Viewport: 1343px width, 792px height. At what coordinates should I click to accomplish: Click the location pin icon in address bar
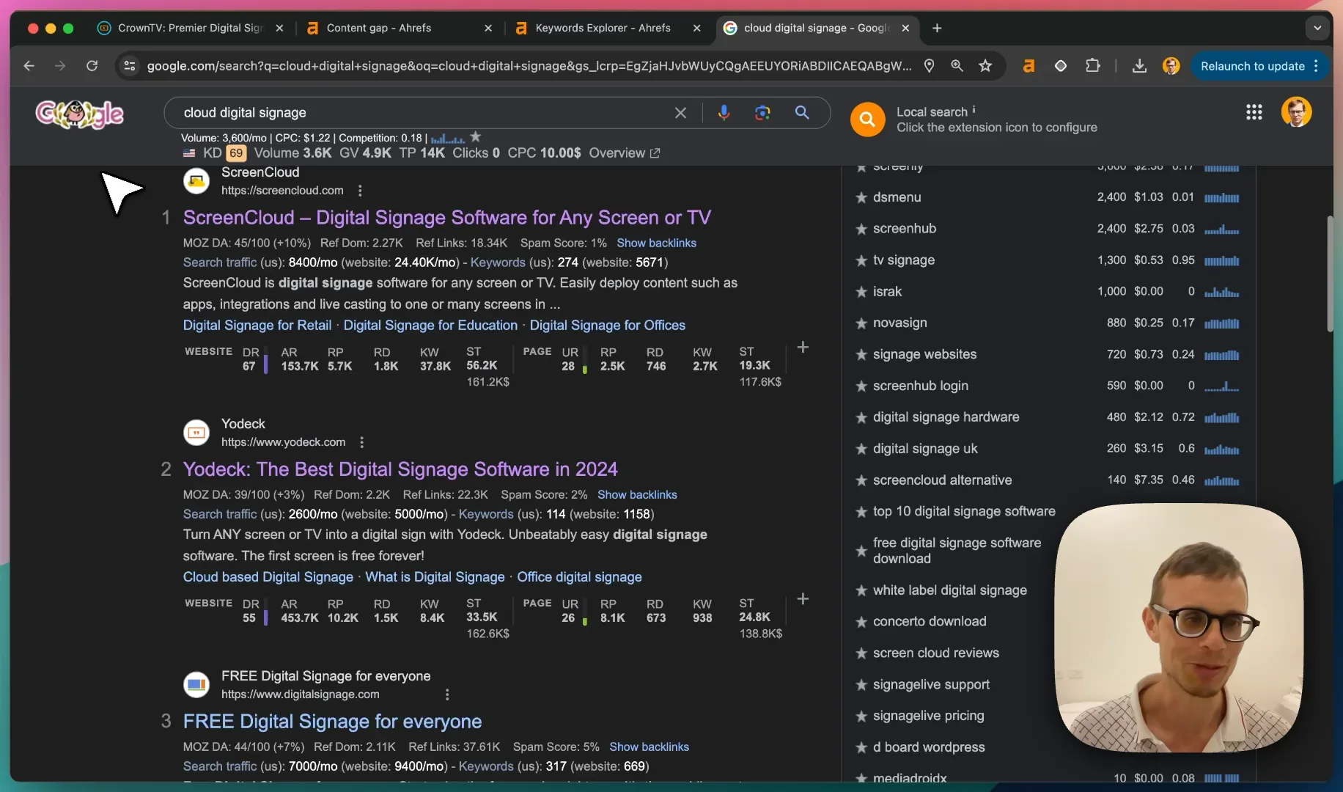929,66
